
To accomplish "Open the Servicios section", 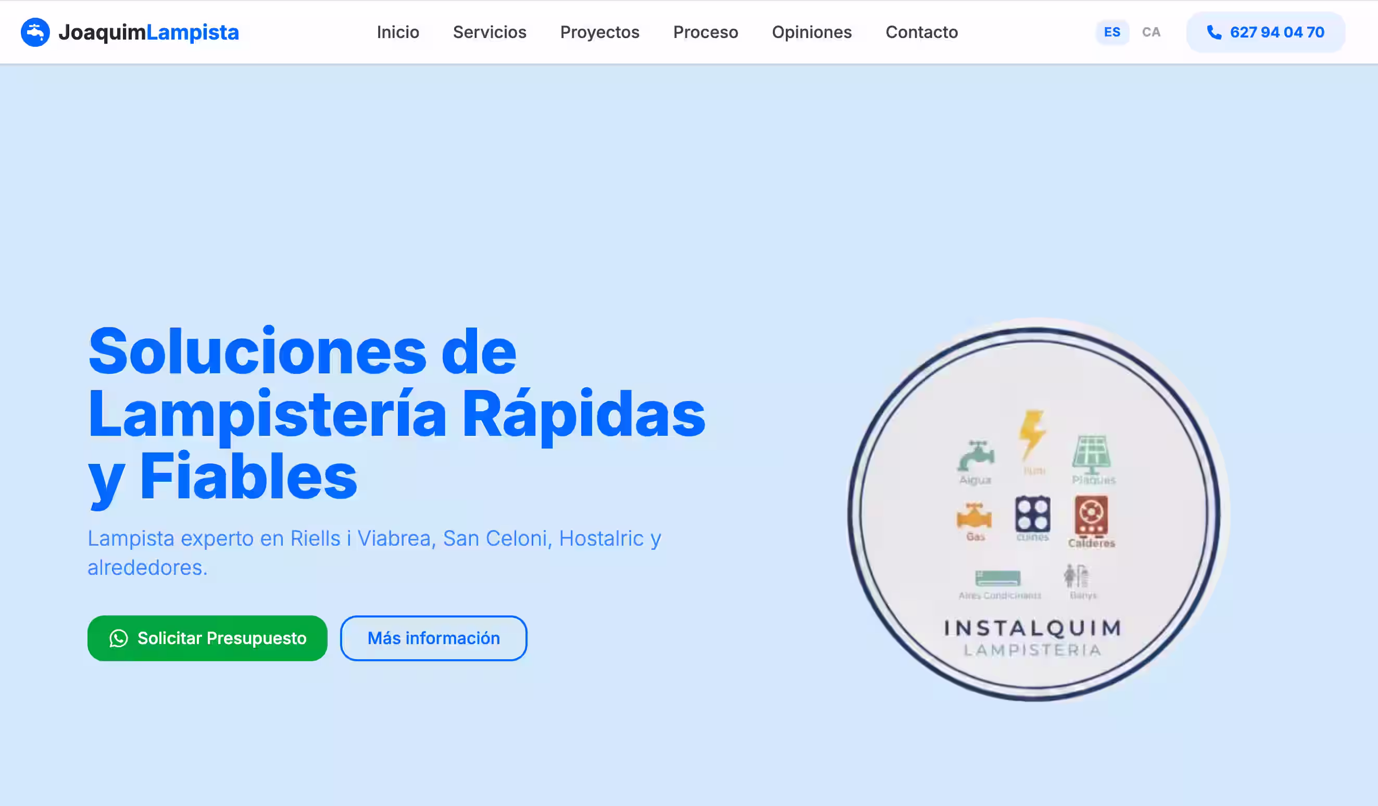I will click(x=490, y=32).
